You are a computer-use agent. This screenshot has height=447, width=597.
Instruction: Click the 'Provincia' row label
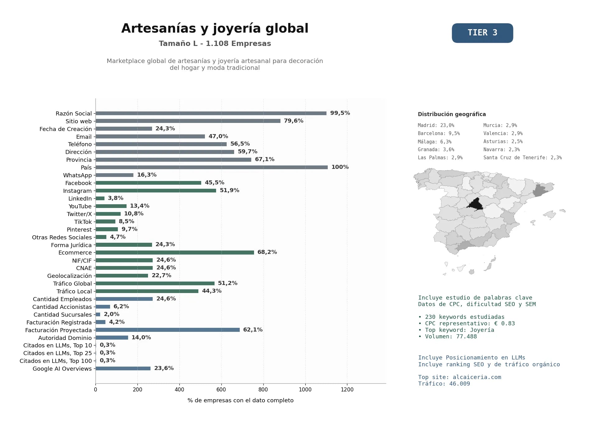(79, 160)
